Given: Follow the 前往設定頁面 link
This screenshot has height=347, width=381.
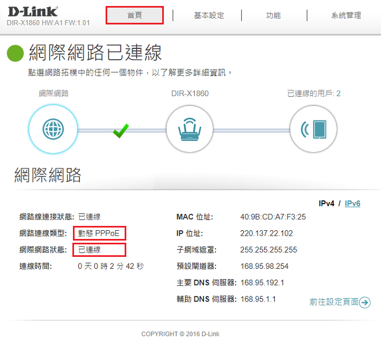Looking at the screenshot, I should 334,302.
